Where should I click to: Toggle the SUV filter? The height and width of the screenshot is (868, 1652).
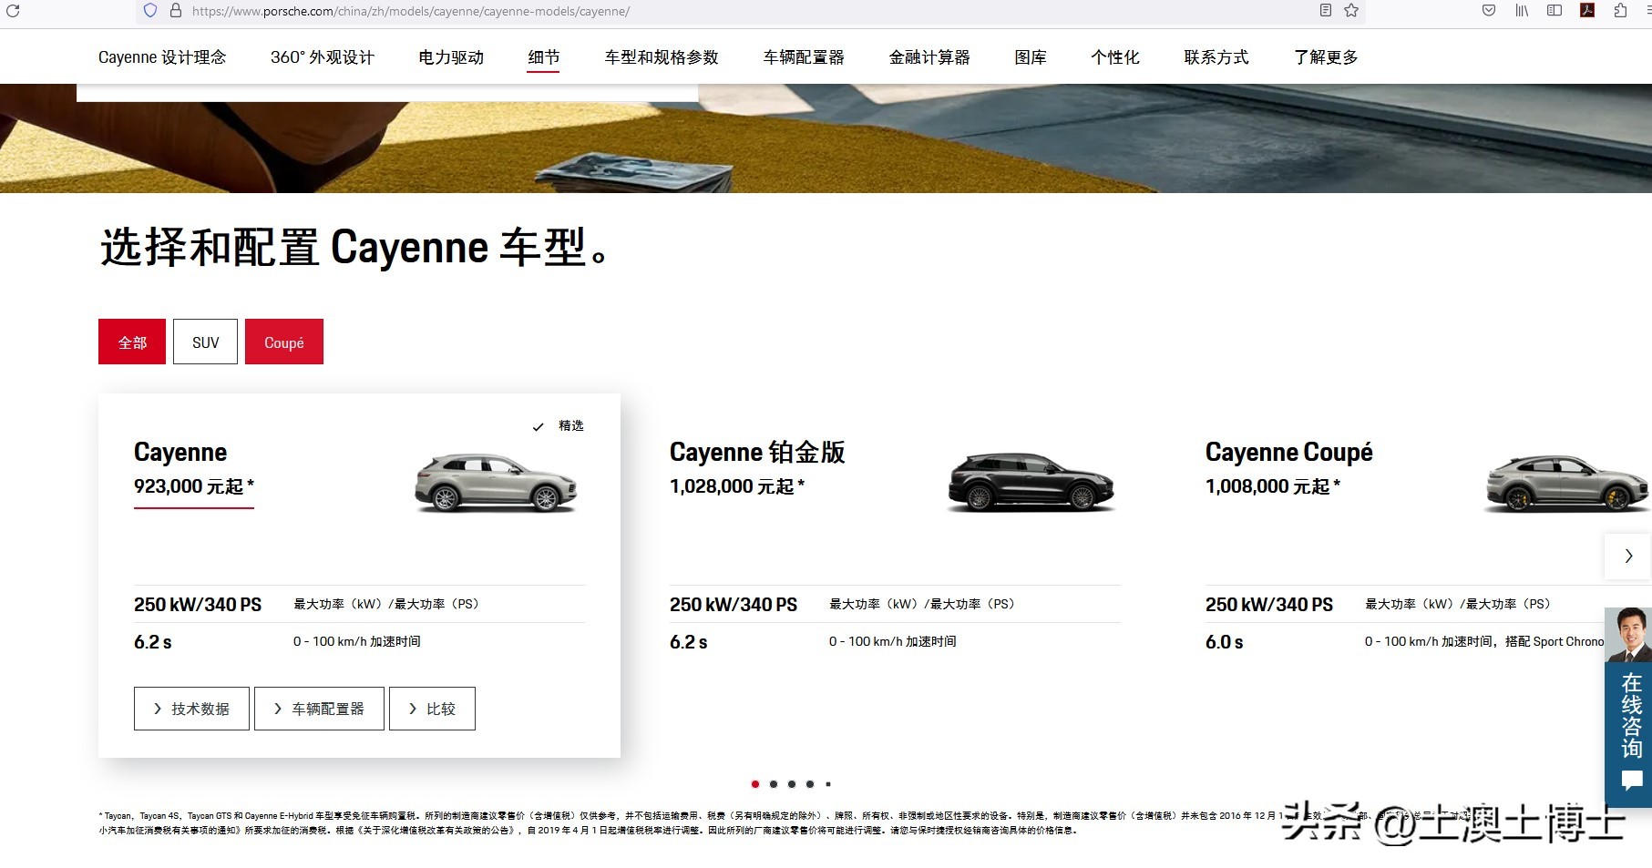click(204, 342)
